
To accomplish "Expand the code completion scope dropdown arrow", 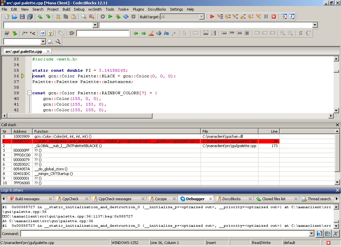I will click(95, 25).
